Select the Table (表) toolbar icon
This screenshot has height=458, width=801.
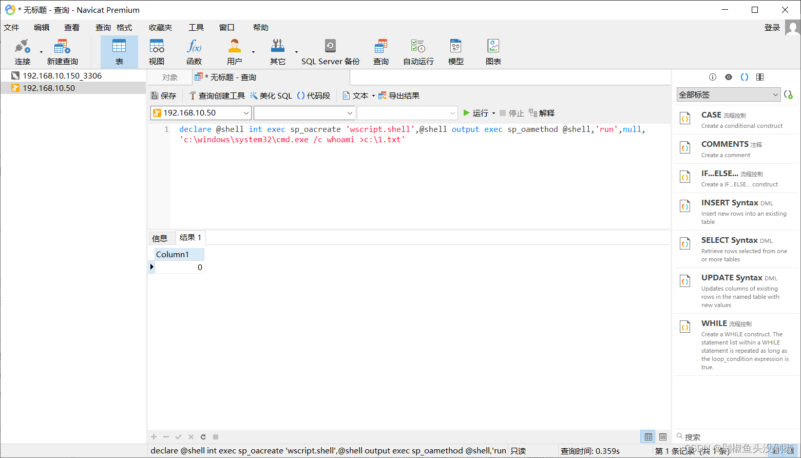[119, 52]
